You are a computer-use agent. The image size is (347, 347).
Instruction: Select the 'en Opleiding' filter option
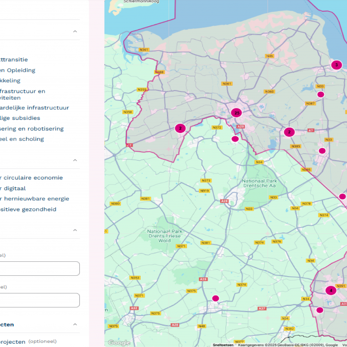coord(18,70)
